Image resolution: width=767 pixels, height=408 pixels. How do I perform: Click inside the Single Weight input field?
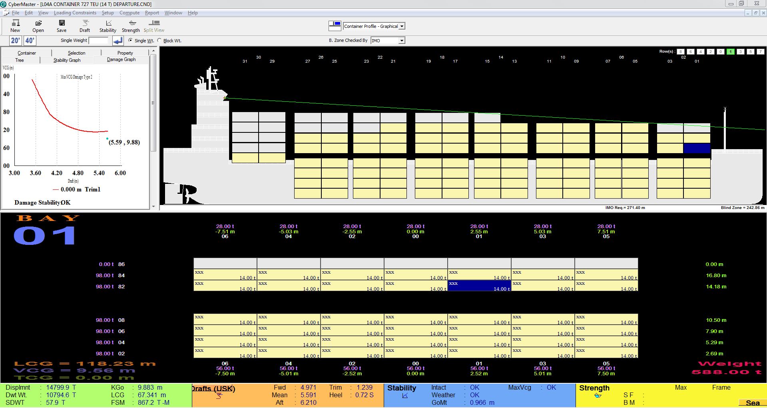[98, 40]
